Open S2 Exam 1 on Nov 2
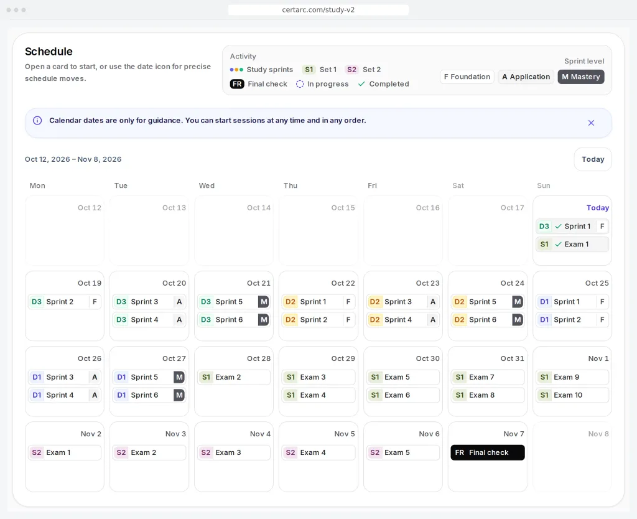The width and height of the screenshot is (637, 519). point(65,453)
